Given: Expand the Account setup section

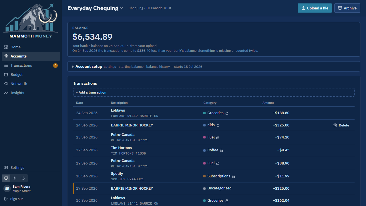Looking at the screenshot, I should 214,66.
